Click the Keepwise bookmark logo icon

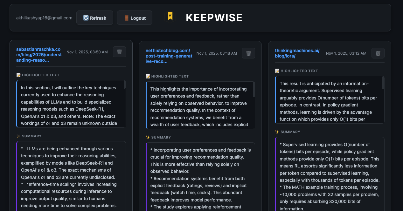point(170,17)
